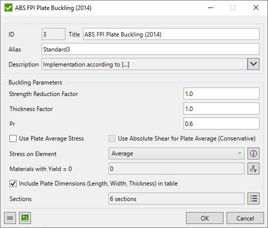Minimize the ABS FPI Plate Buckling window
The width and height of the screenshot is (268, 228).
(x=210, y=7)
